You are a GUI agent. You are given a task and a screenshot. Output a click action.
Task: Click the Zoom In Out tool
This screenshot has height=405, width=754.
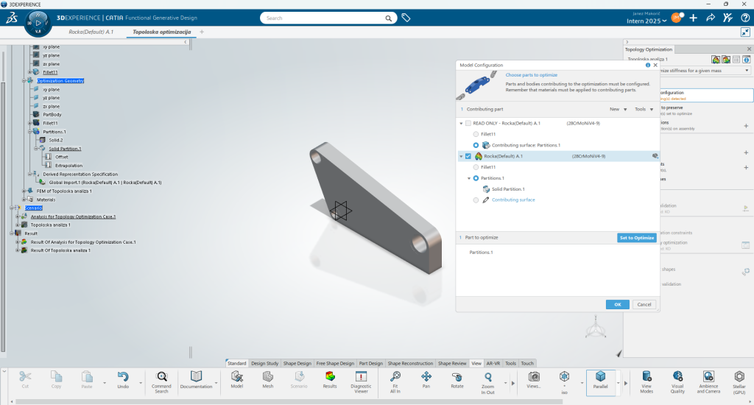click(487, 382)
